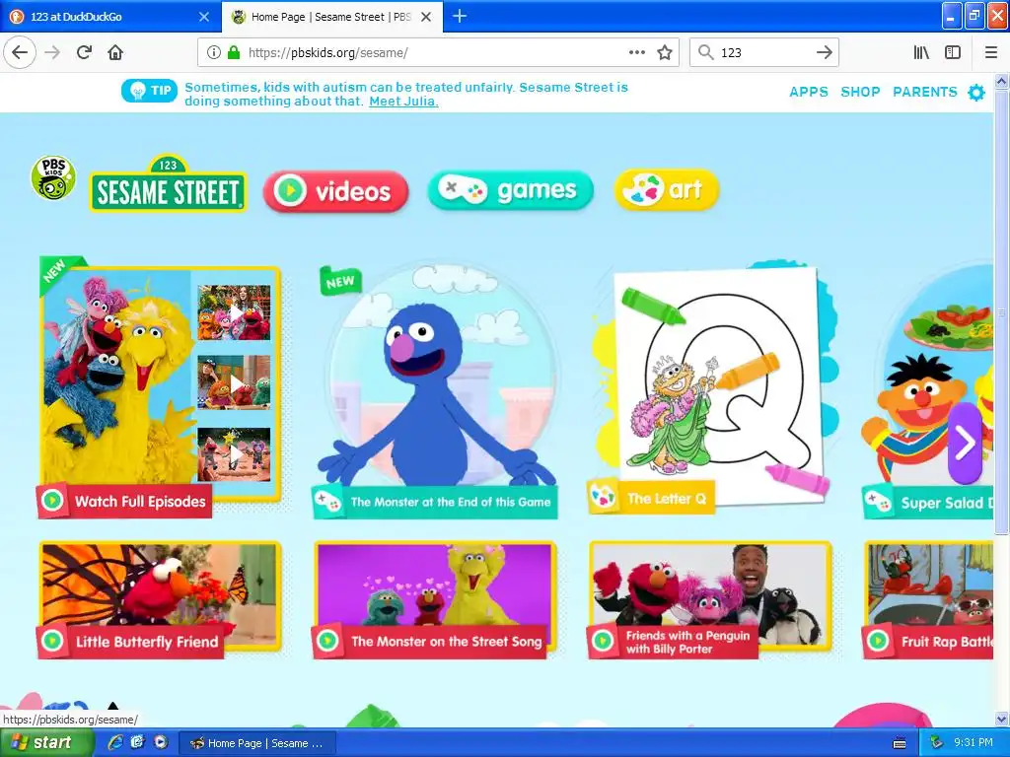1010x757 pixels.
Task: Open the SHOP link
Action: (x=860, y=92)
